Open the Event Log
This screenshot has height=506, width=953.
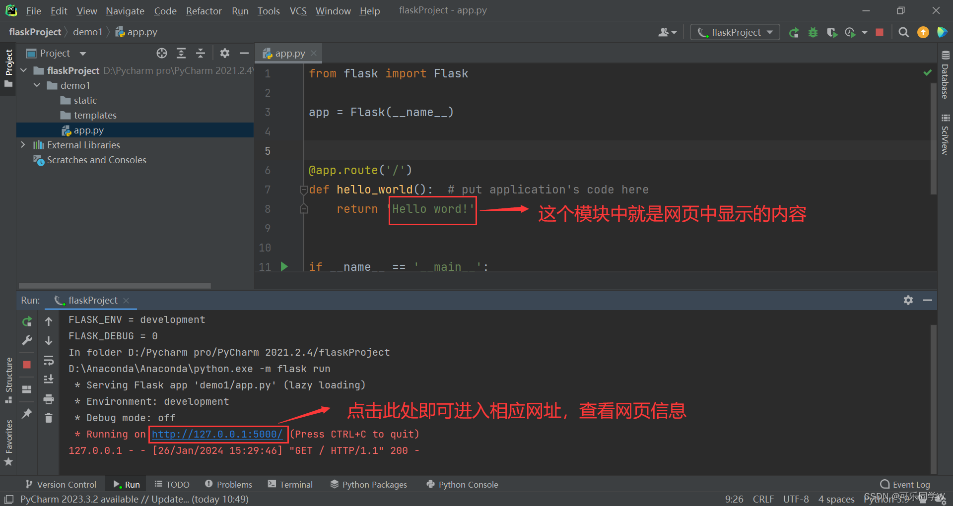coord(905,484)
